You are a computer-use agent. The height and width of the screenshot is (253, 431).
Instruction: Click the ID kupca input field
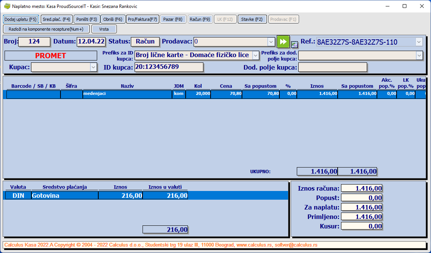(169, 67)
